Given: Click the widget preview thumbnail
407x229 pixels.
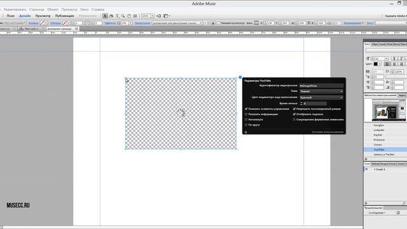Looking at the screenshot, I should point(389,110).
